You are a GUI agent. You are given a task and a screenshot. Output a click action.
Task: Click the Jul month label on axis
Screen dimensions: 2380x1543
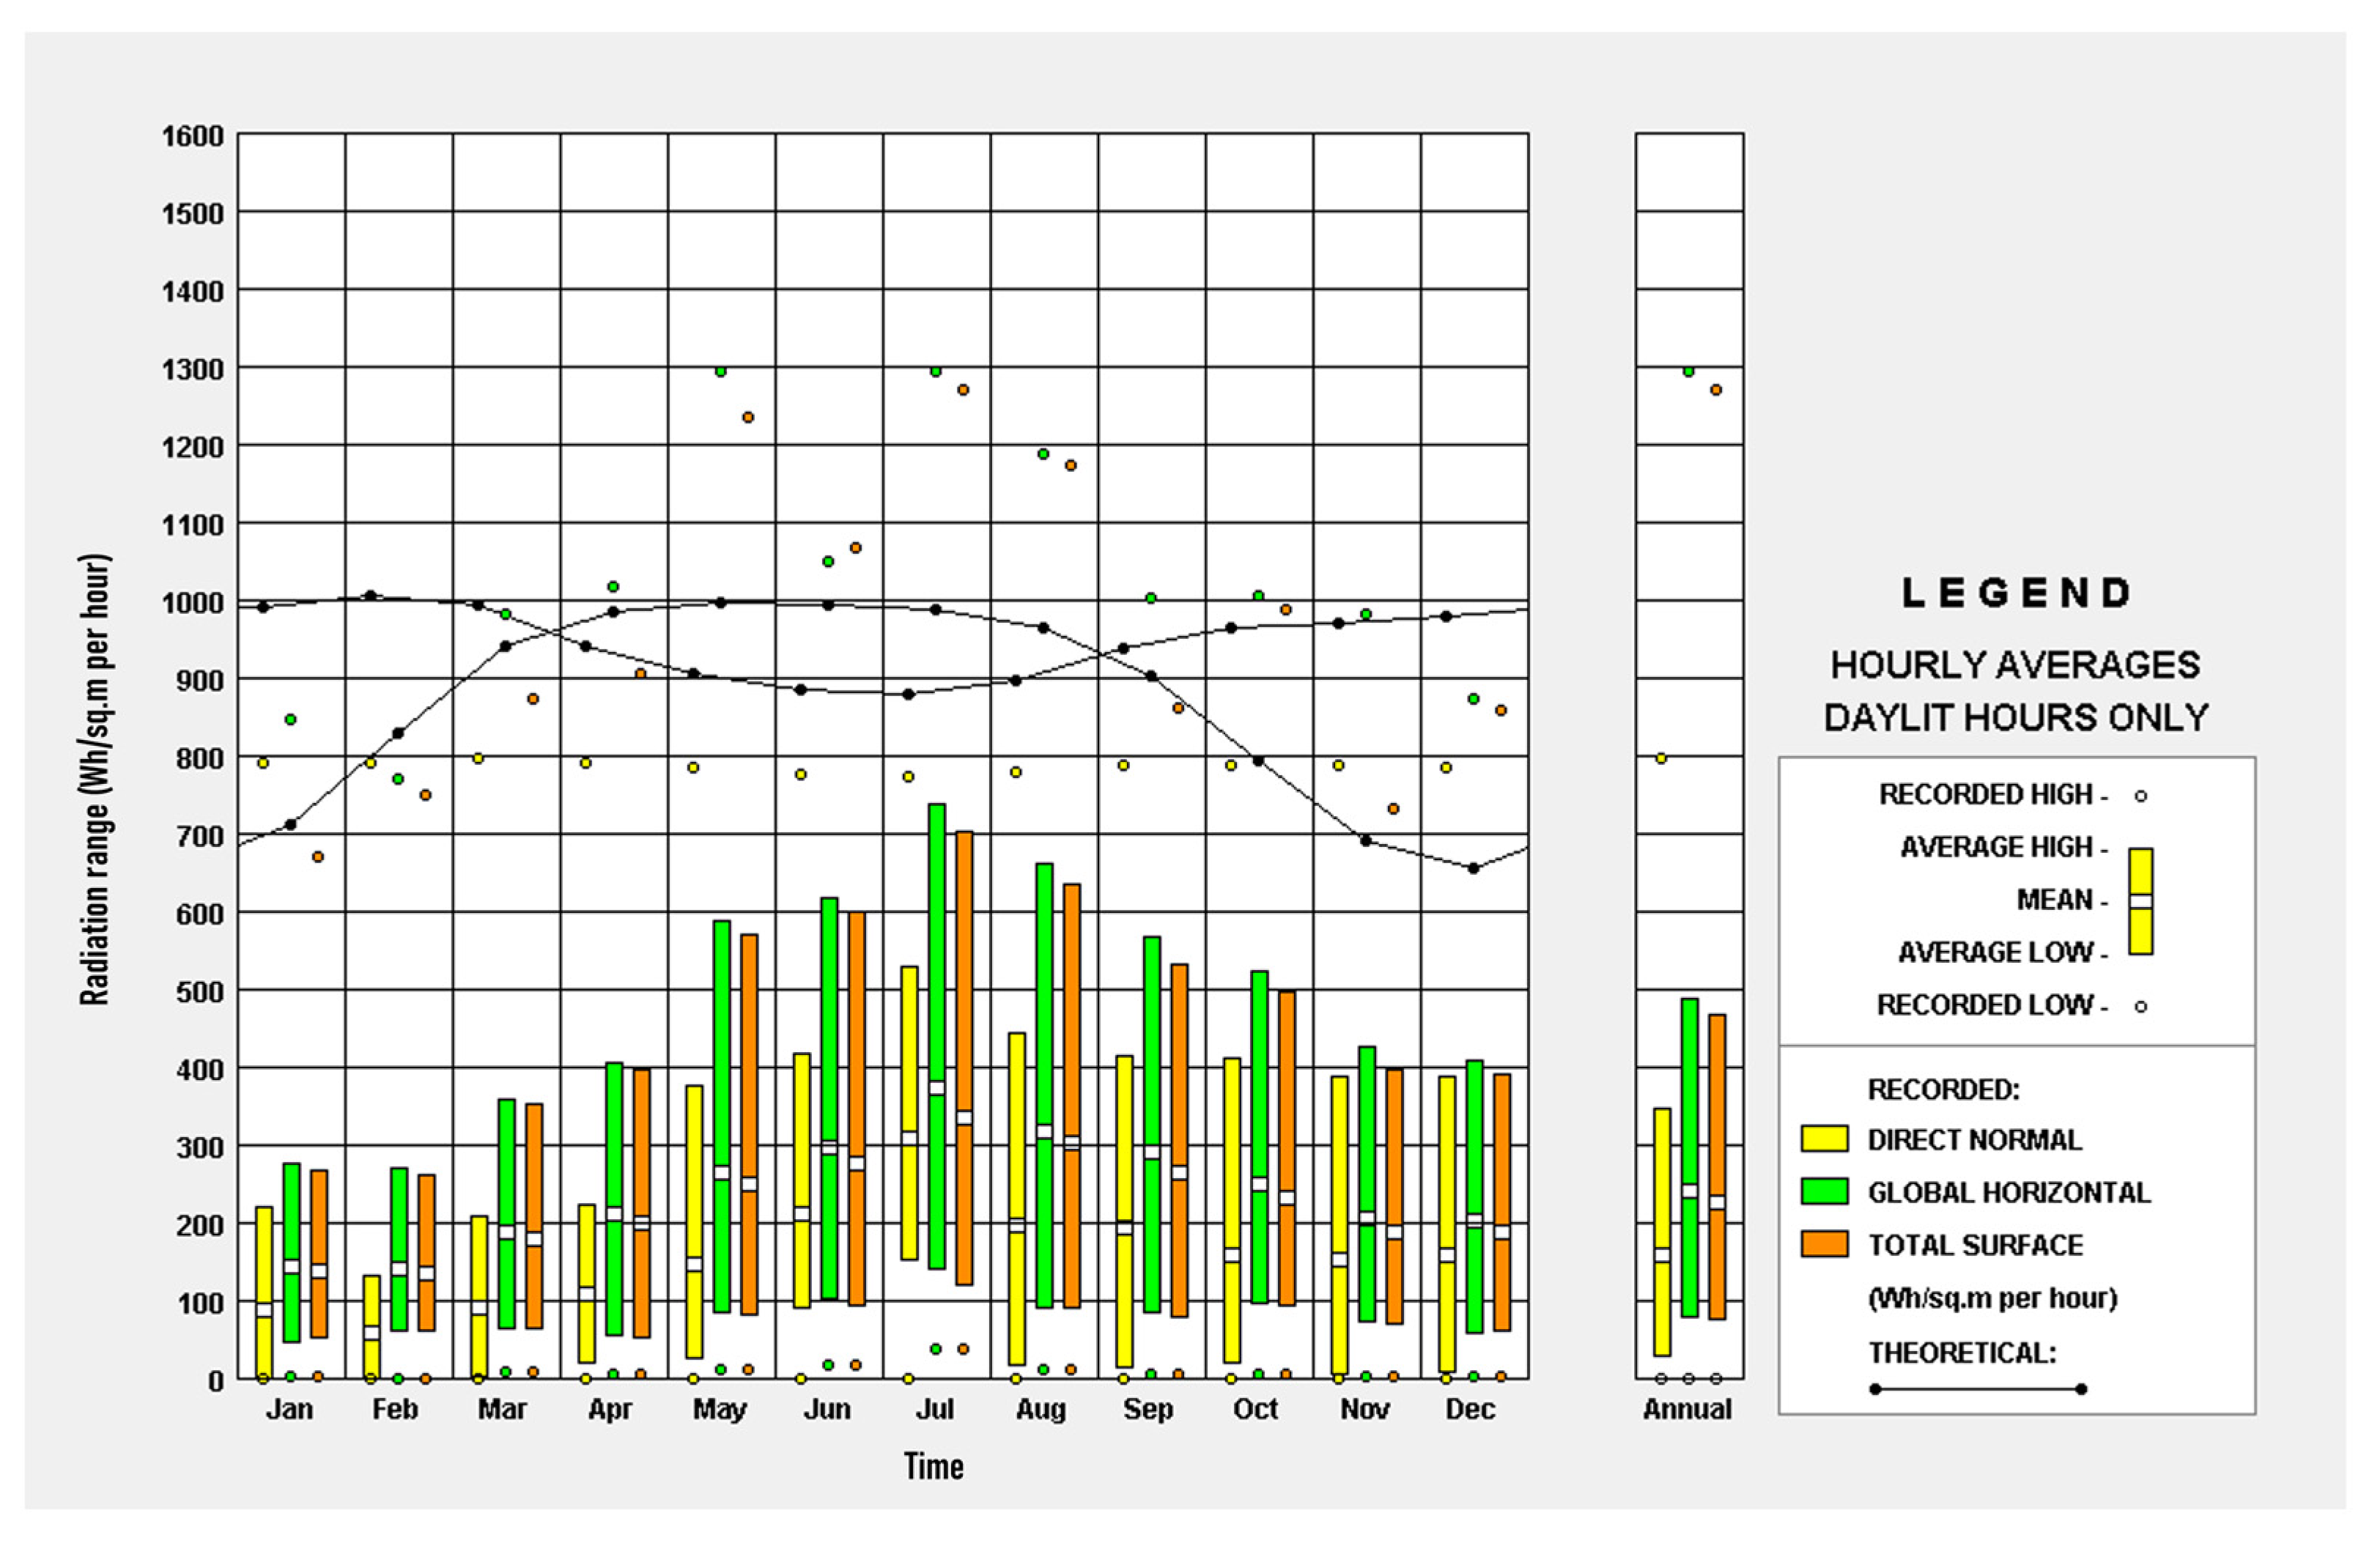point(934,1410)
